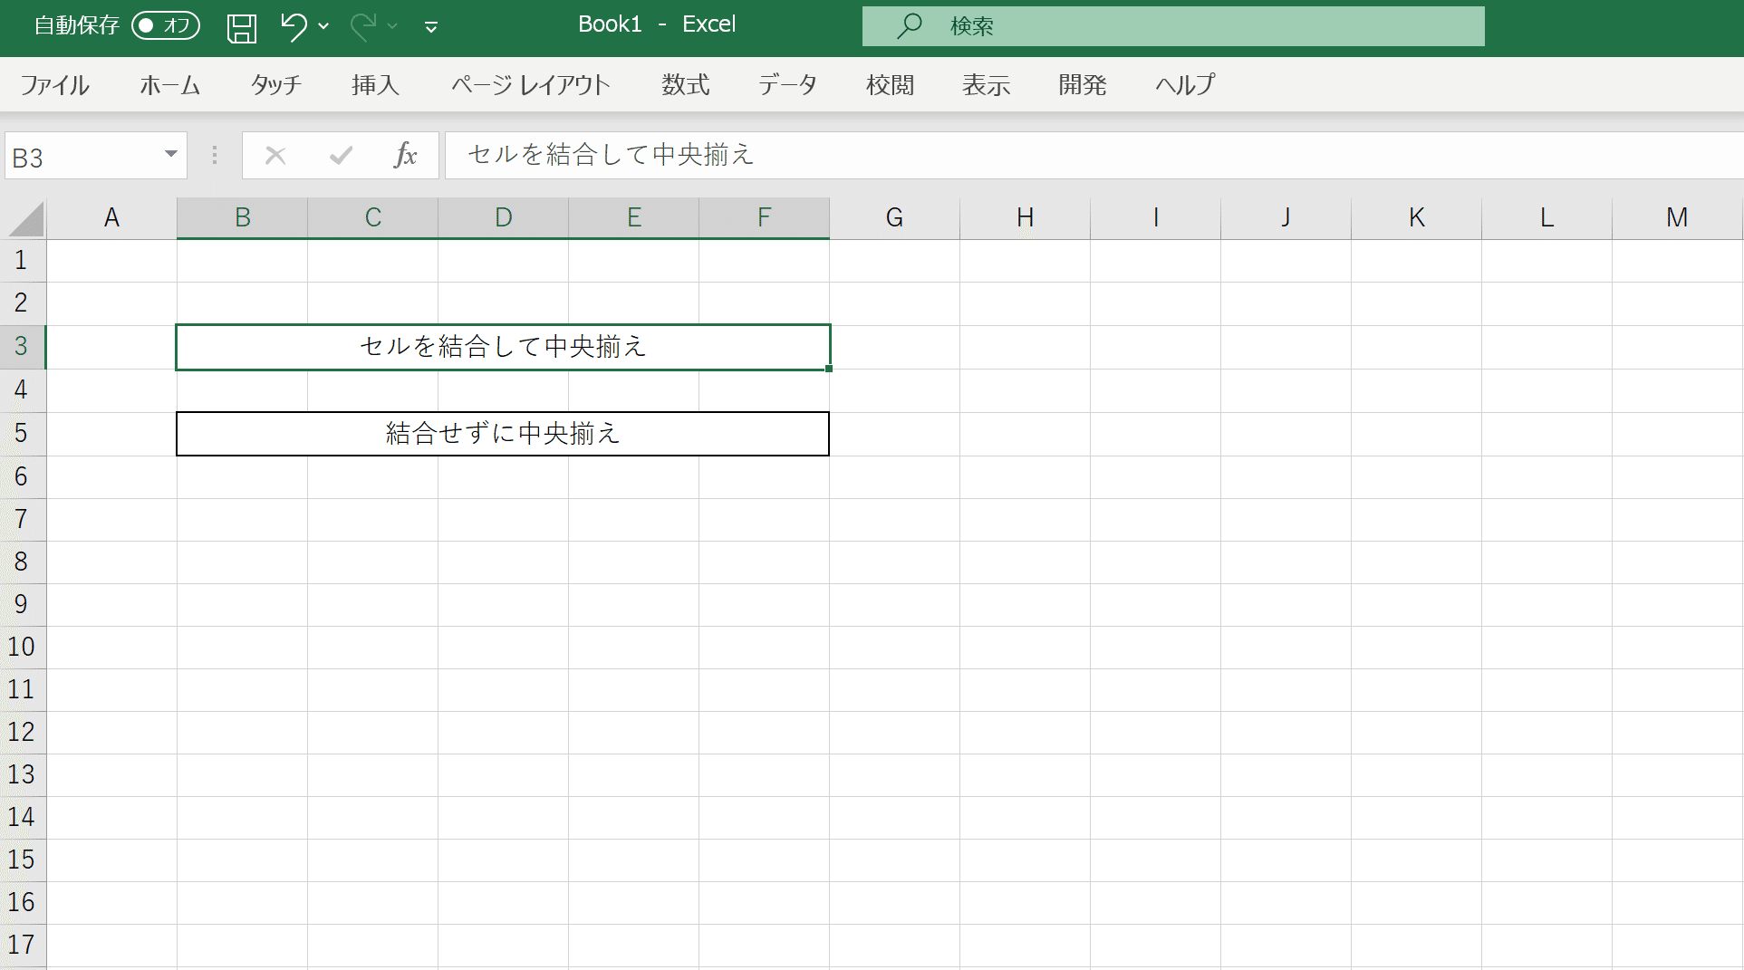Click the formula bar text field

click(x=1094, y=156)
